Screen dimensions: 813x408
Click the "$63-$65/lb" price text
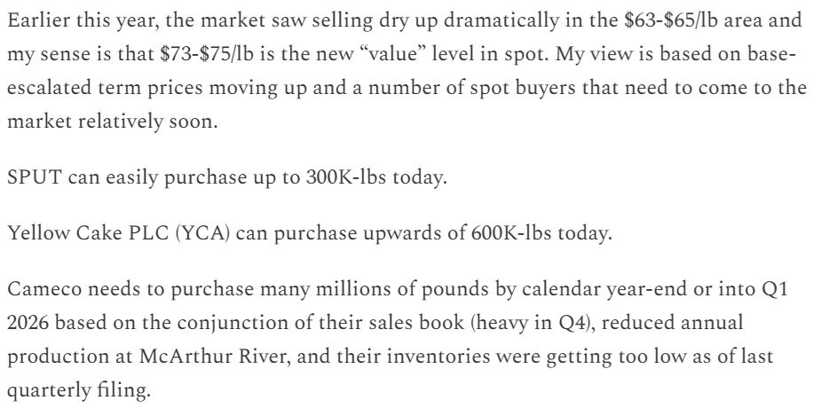click(672, 21)
